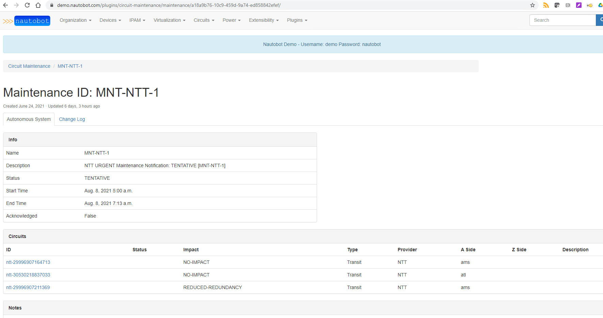Click the TENTATIVE status value
The height and width of the screenshot is (318, 603).
point(97,178)
